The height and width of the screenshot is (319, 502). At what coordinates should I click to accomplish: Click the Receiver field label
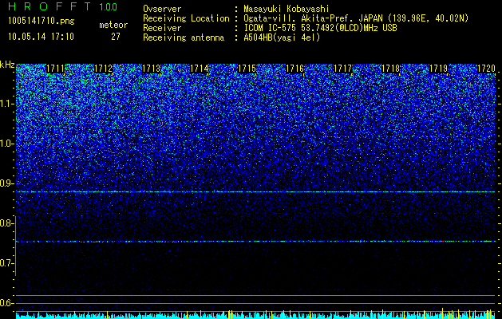[162, 28]
